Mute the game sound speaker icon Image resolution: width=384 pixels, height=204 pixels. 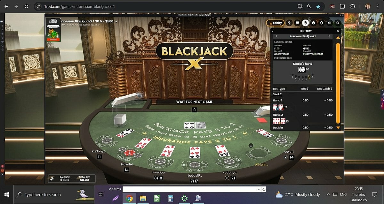tap(329, 23)
